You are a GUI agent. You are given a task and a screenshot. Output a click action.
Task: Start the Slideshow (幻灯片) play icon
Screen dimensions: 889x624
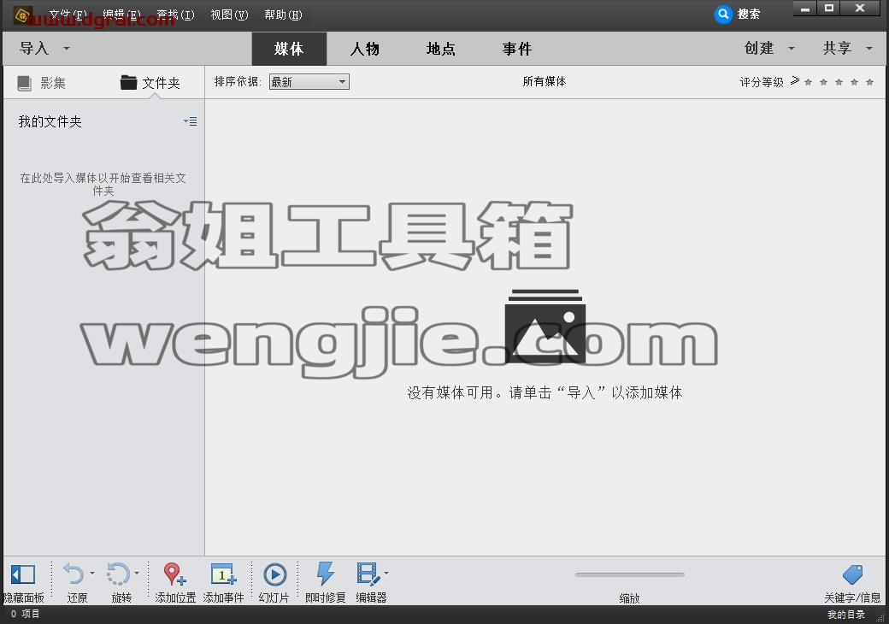(275, 574)
